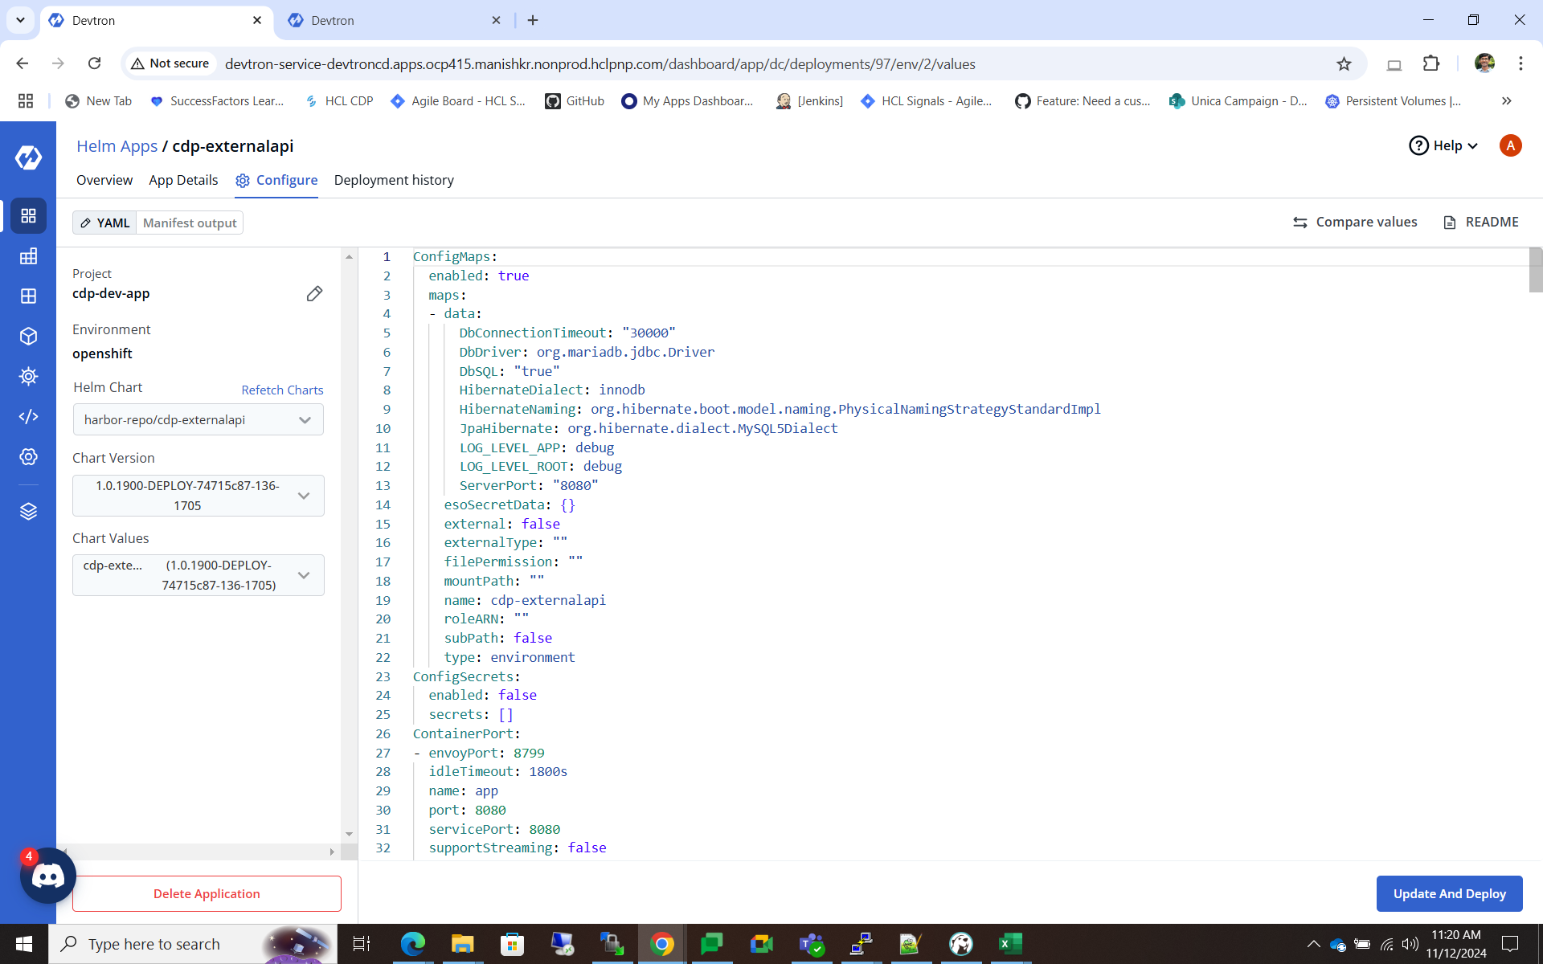Open the stacked layers sidebar icon
The width and height of the screenshot is (1543, 964).
point(28,512)
